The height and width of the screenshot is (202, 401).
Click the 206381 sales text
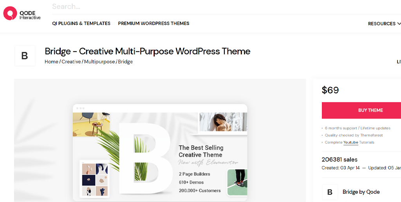point(340,160)
